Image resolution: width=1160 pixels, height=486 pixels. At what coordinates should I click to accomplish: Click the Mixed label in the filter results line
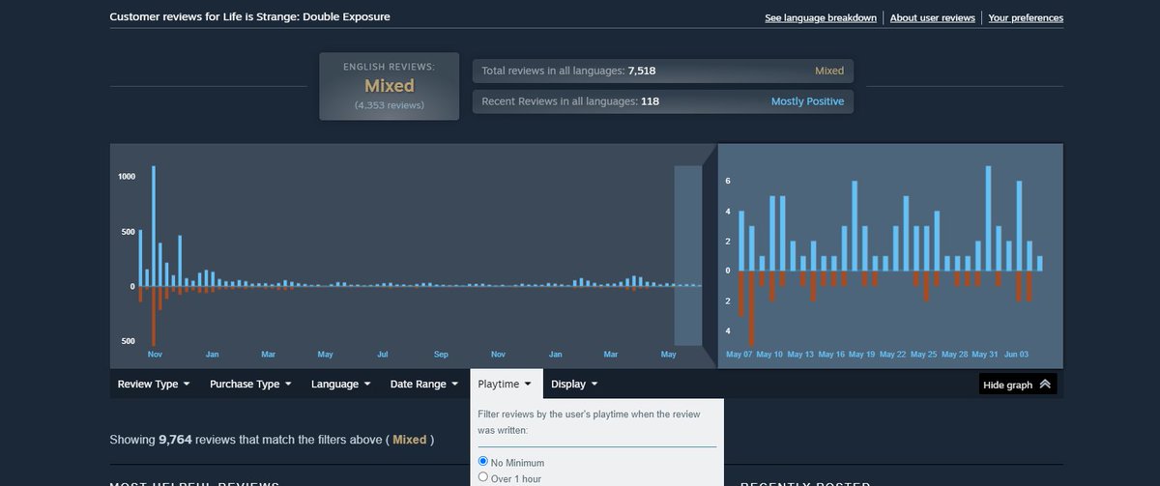tap(410, 440)
